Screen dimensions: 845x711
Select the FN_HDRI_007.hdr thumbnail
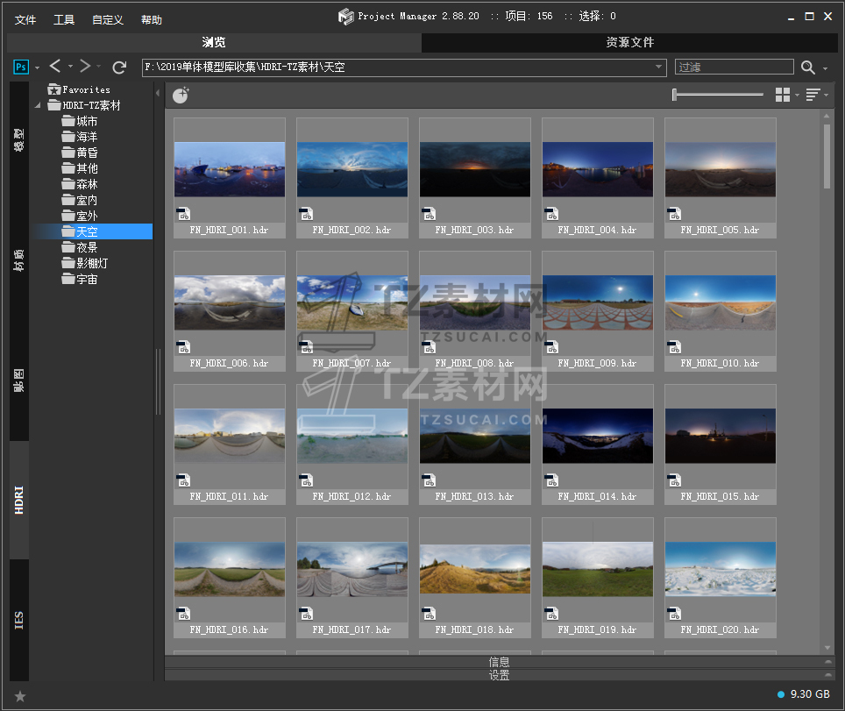[x=352, y=302]
